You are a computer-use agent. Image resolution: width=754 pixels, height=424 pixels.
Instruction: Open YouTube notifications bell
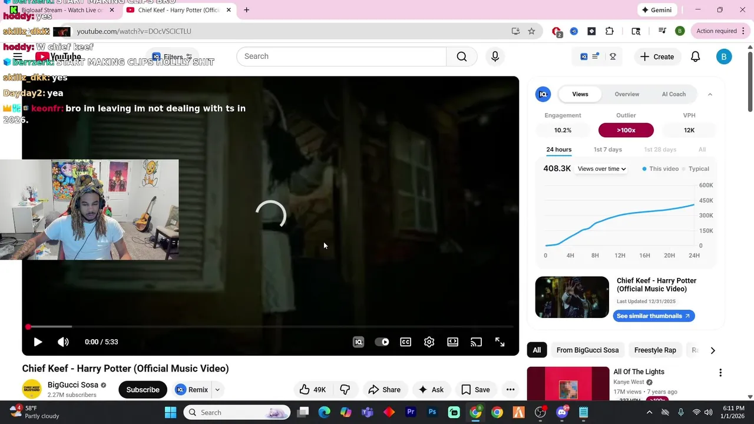tap(696, 57)
